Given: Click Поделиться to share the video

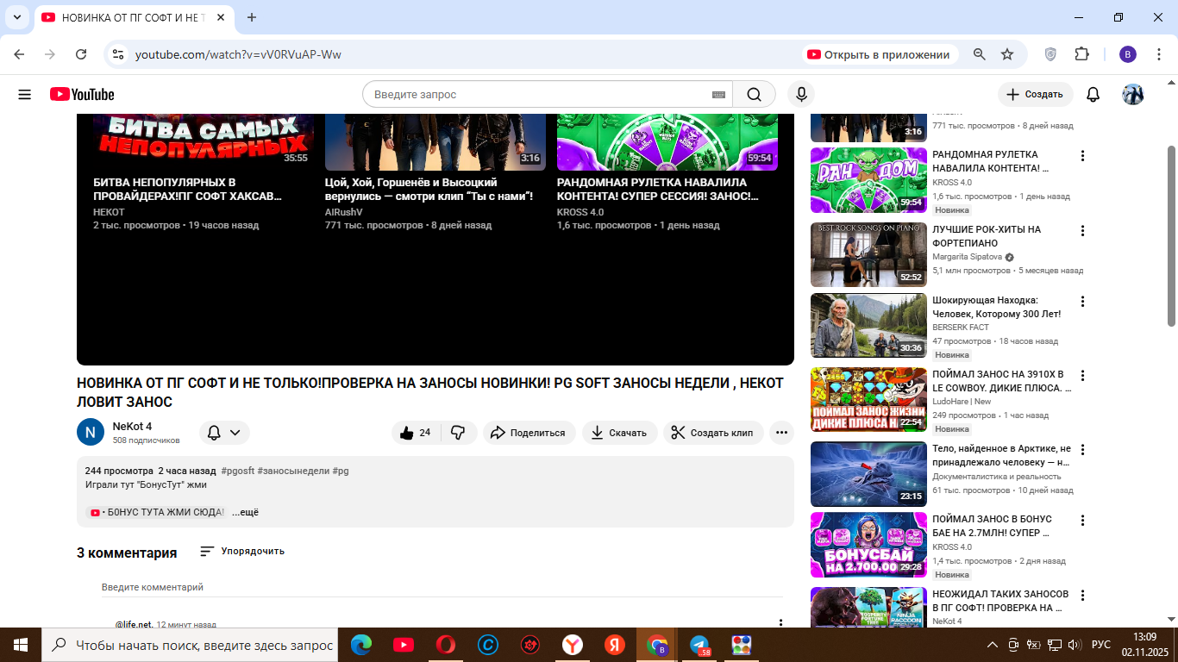Looking at the screenshot, I should pyautogui.click(x=529, y=433).
